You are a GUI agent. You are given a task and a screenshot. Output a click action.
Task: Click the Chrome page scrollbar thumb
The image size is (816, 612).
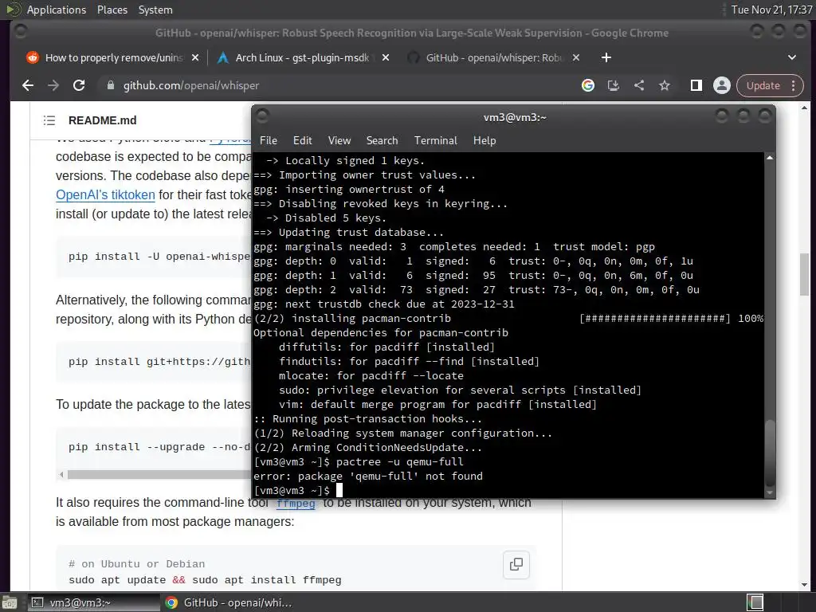[x=804, y=273]
